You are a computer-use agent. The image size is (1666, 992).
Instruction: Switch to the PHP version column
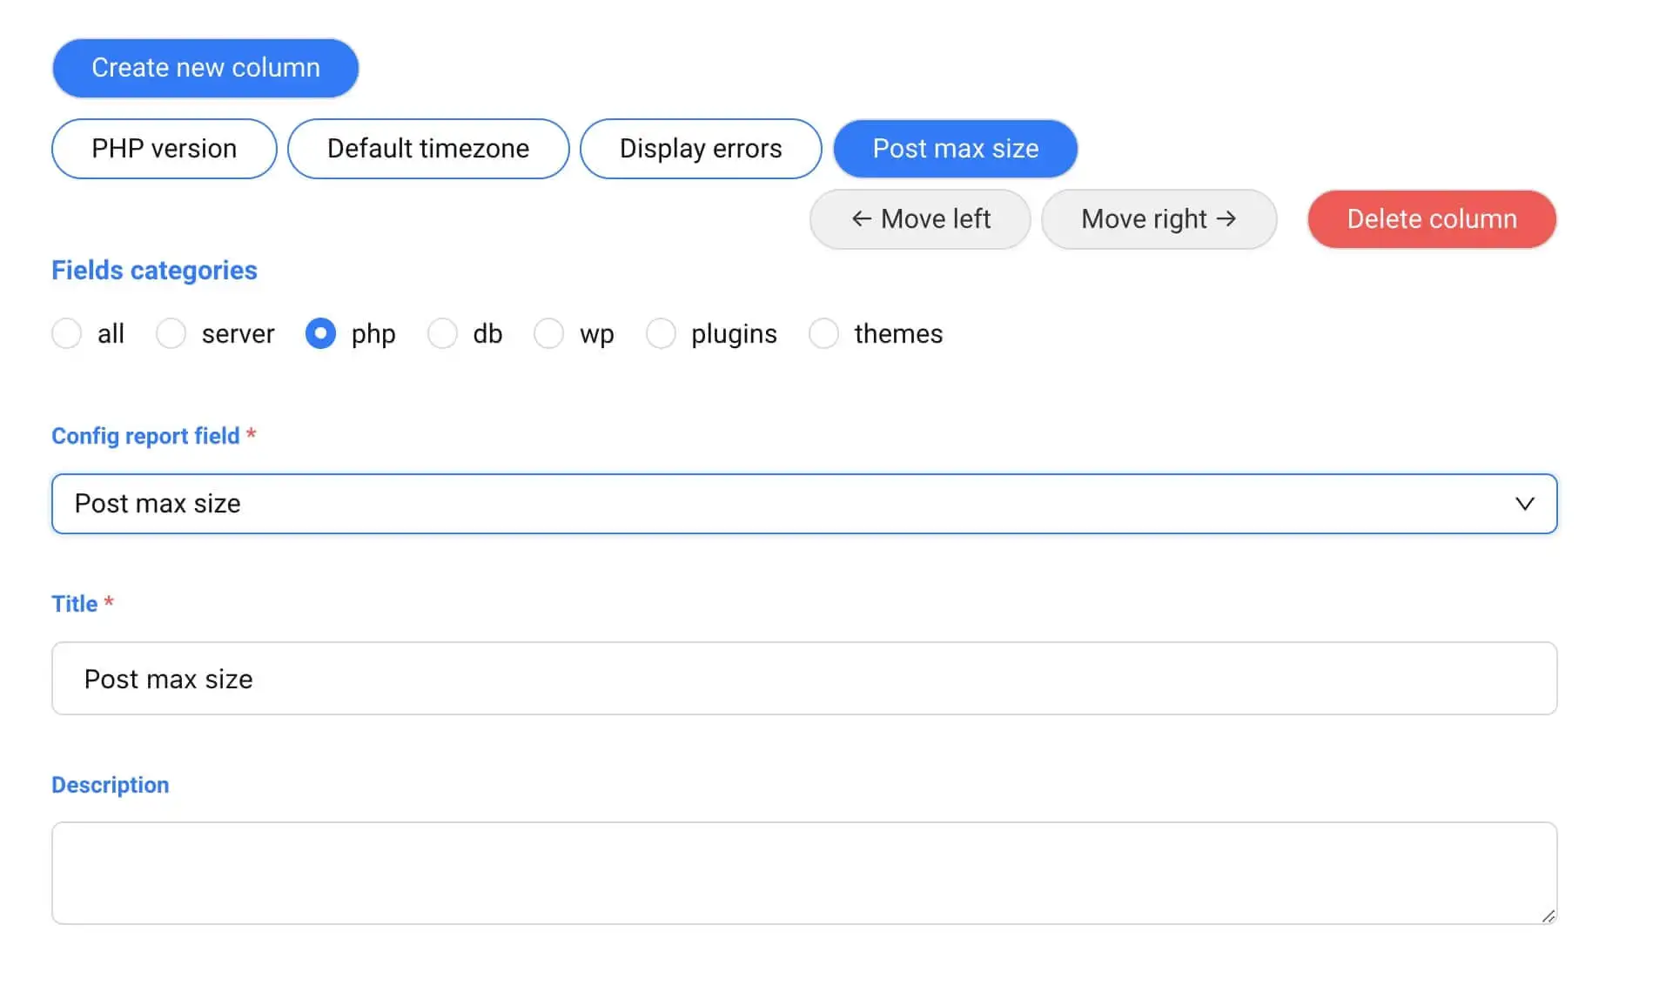click(x=163, y=148)
